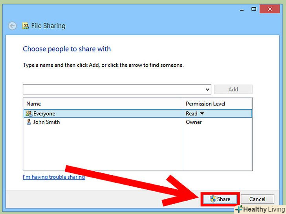The image size is (286, 214).
Task: Click the back arrow in File Sharing
Action: pyautogui.click(x=13, y=26)
